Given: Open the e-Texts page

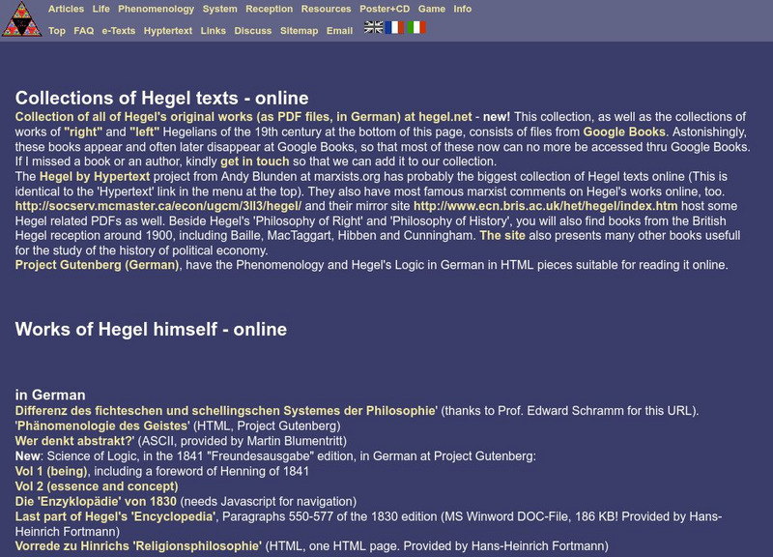Looking at the screenshot, I should click(118, 31).
